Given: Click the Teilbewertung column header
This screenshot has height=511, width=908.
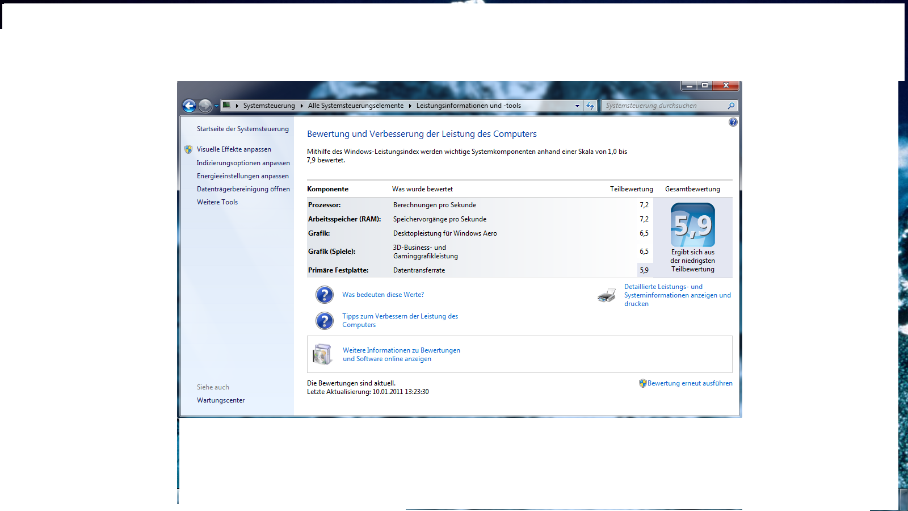Looking at the screenshot, I should pyautogui.click(x=631, y=189).
